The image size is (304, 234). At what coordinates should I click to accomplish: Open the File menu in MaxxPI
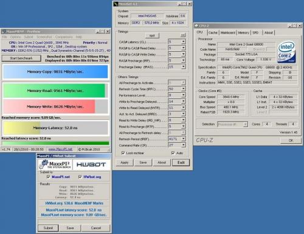coord(4,37)
